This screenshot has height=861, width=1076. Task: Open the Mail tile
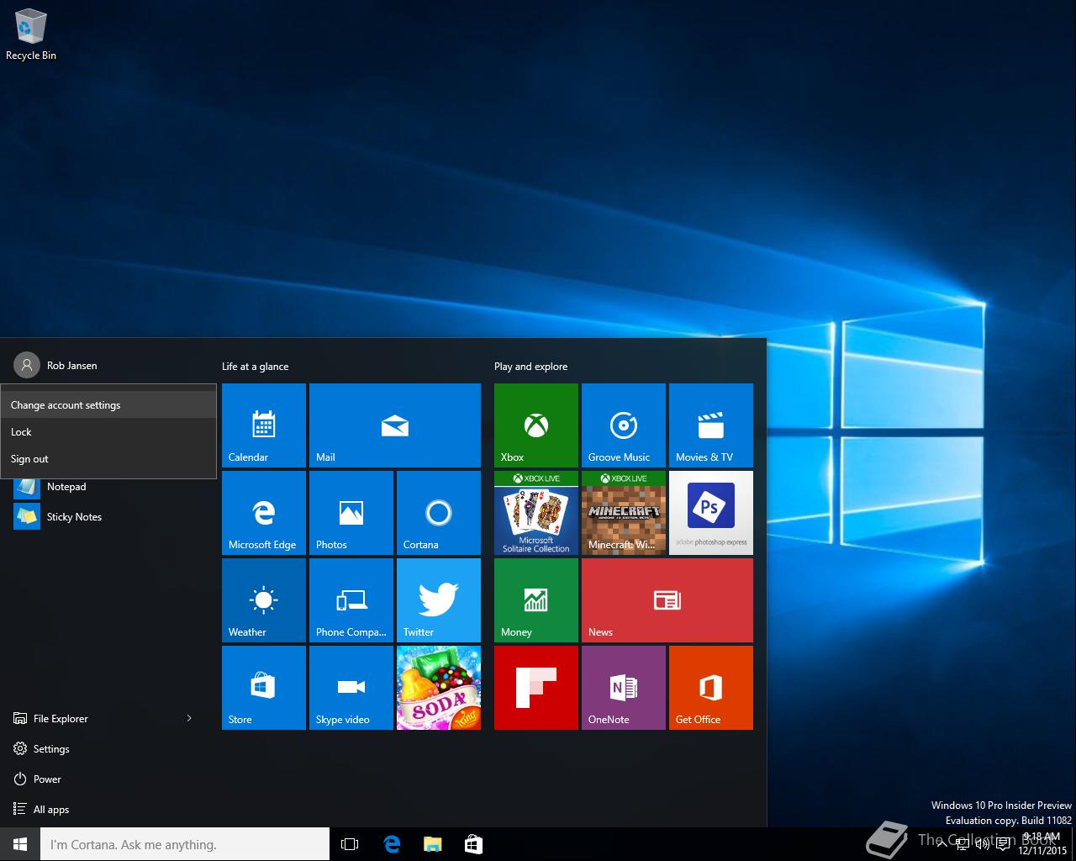pos(395,425)
